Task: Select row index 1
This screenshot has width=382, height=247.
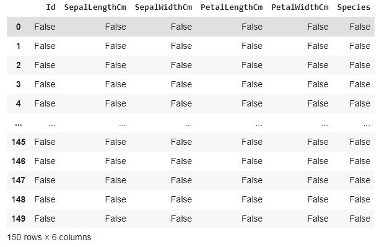Action: [x=19, y=46]
